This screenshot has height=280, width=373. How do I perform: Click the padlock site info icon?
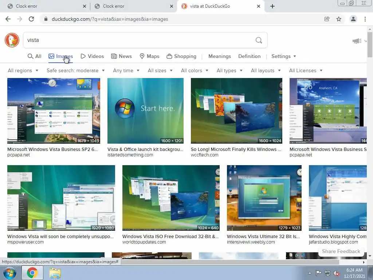(x=46, y=19)
